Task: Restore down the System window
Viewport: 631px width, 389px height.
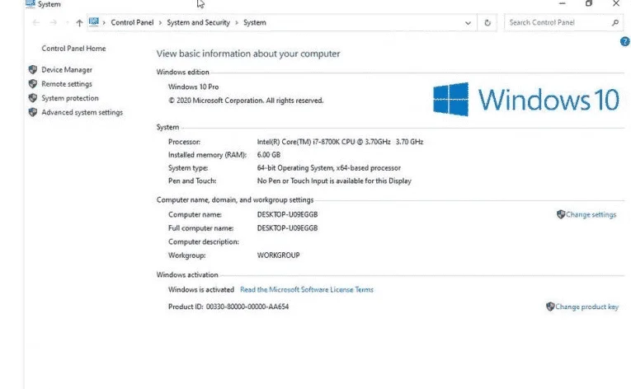Action: [589, 3]
